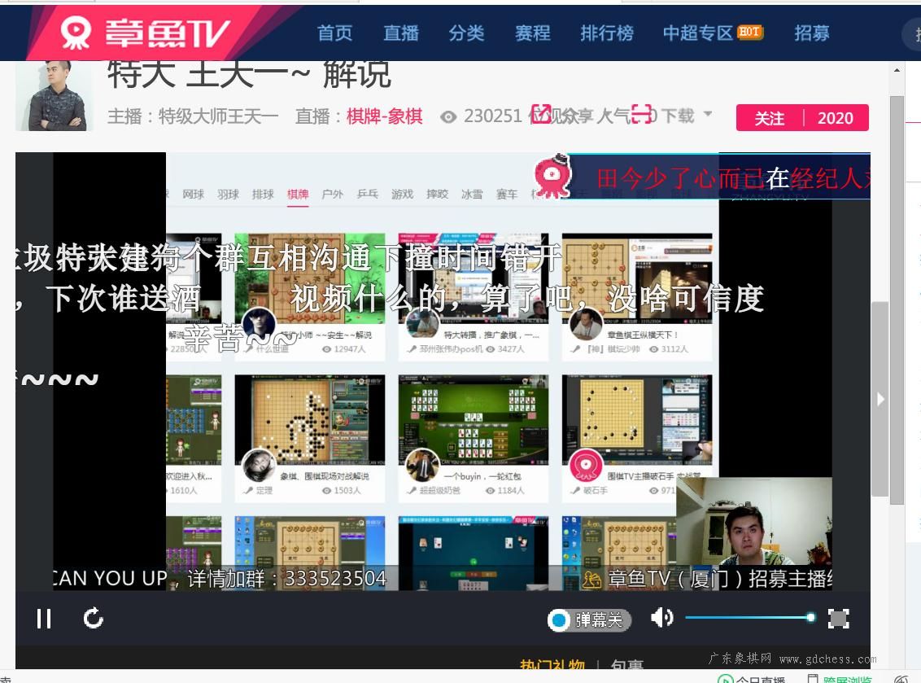Open the 棋牌-象棋 category link

coord(385,116)
